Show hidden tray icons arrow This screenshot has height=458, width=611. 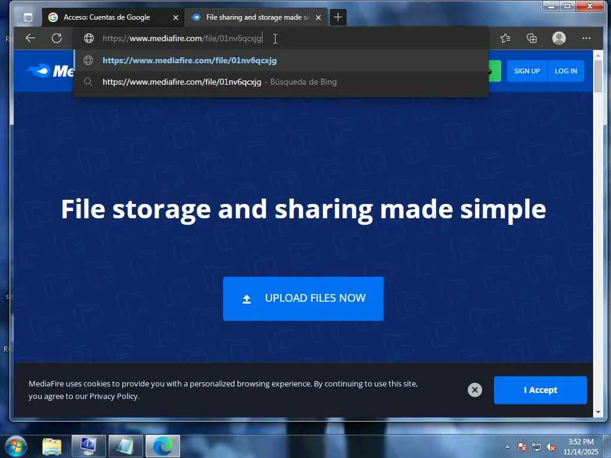pos(507,447)
